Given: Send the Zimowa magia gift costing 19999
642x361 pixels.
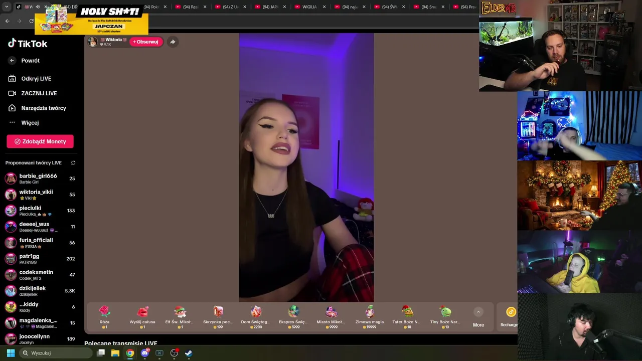Looking at the screenshot, I should tap(369, 317).
